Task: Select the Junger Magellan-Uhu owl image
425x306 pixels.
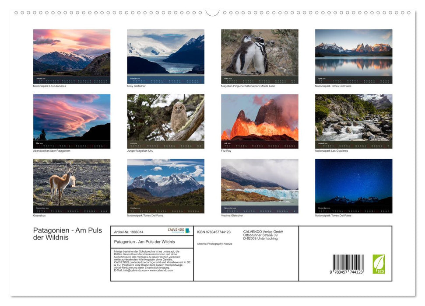Action: pyautogui.click(x=165, y=121)
